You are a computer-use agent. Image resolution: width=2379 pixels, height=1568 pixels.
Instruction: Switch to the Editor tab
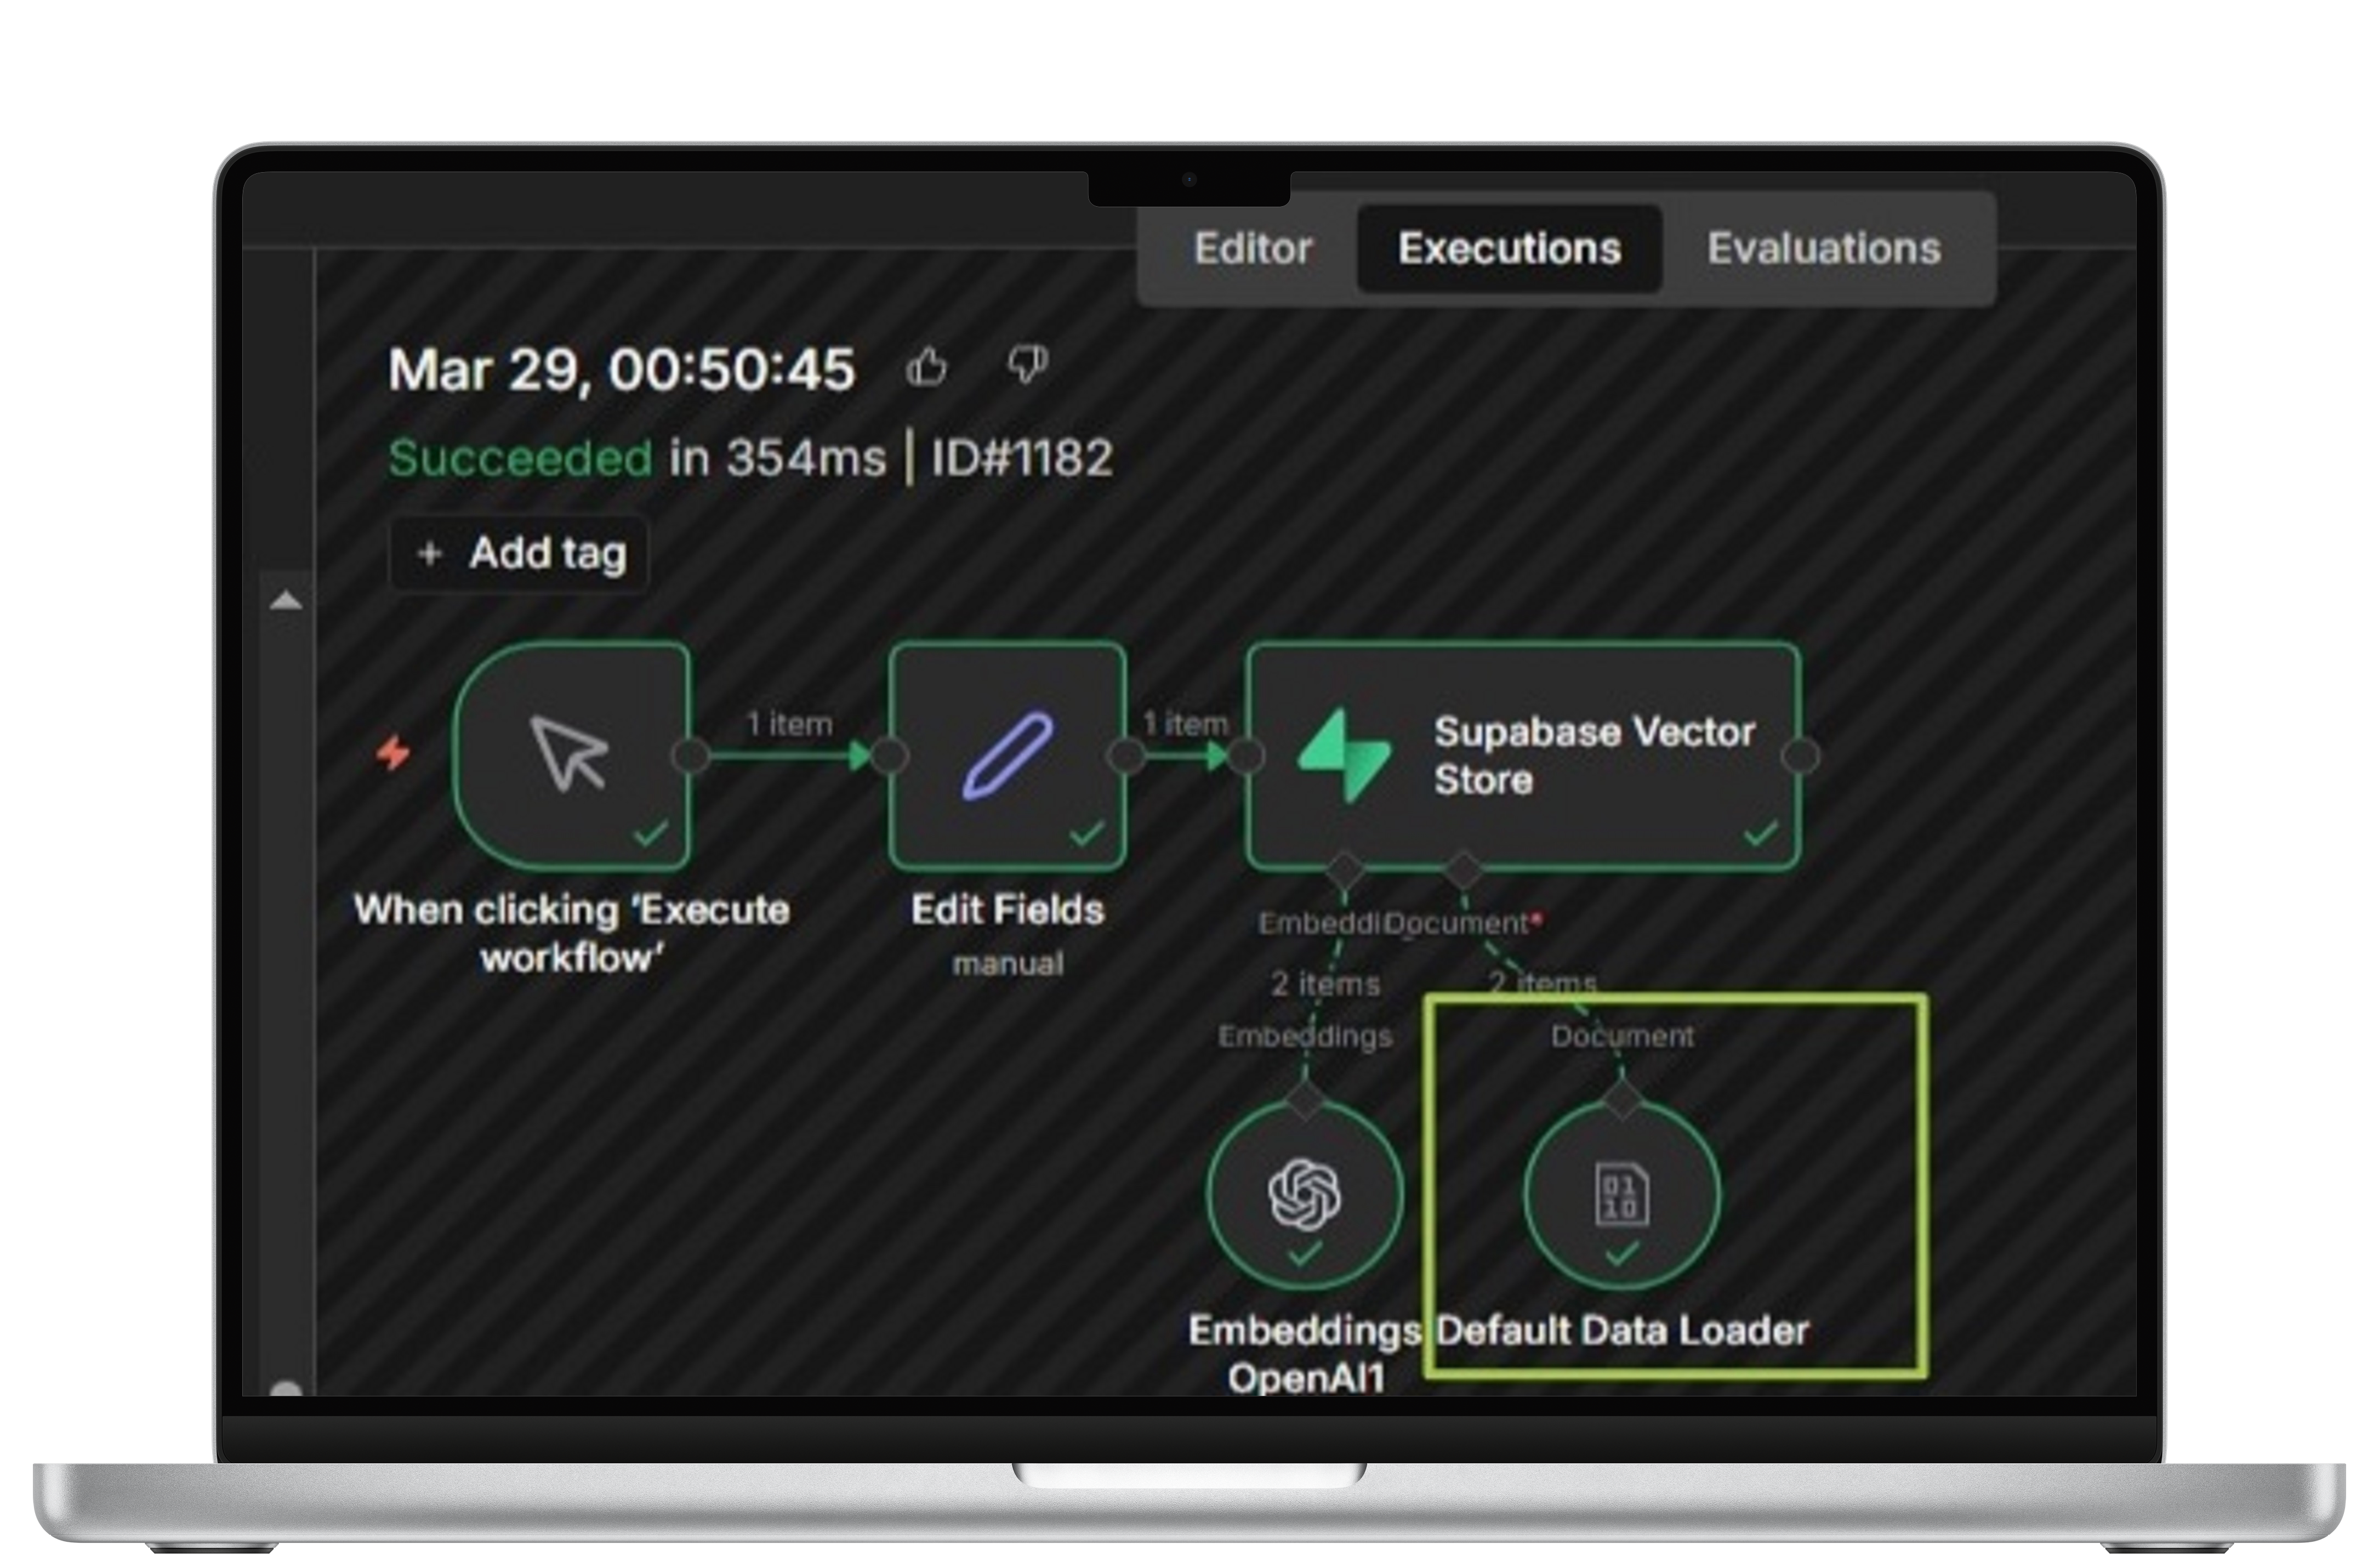[x=1253, y=249]
